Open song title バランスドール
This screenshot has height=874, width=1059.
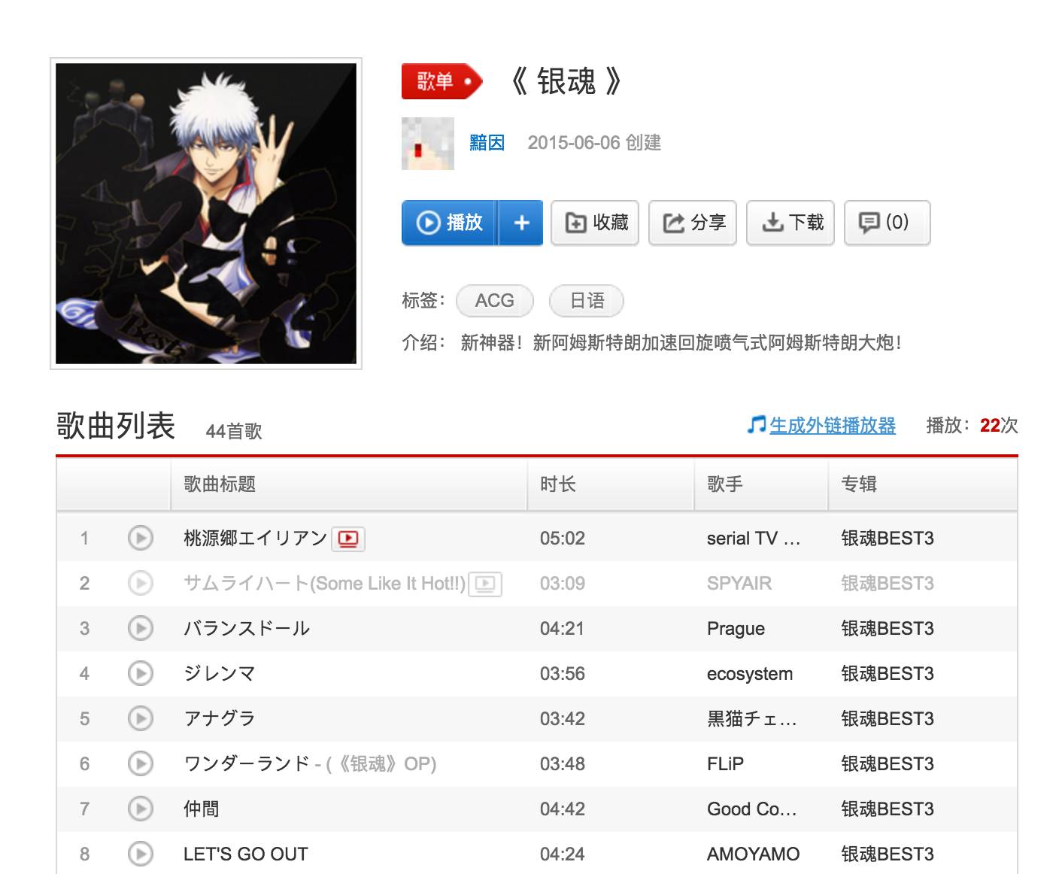pos(247,628)
